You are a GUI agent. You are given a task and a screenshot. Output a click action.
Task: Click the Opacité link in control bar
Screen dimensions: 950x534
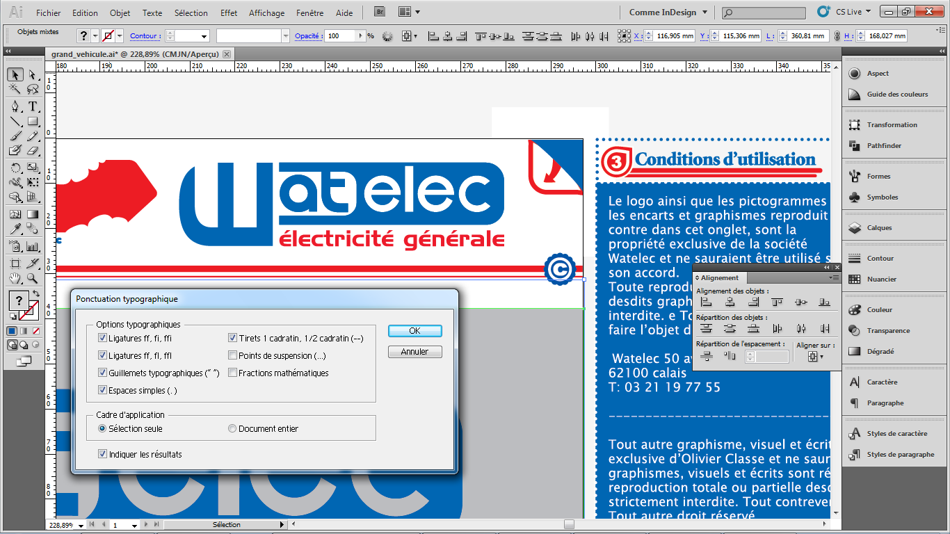[x=307, y=36]
